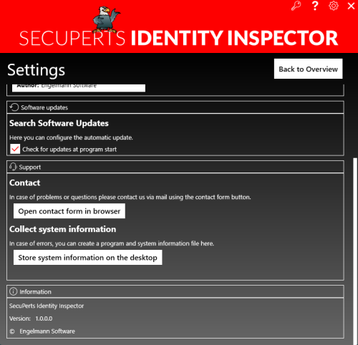Toggle Check for updates at program start
358x345 pixels.
pyautogui.click(x=15, y=149)
